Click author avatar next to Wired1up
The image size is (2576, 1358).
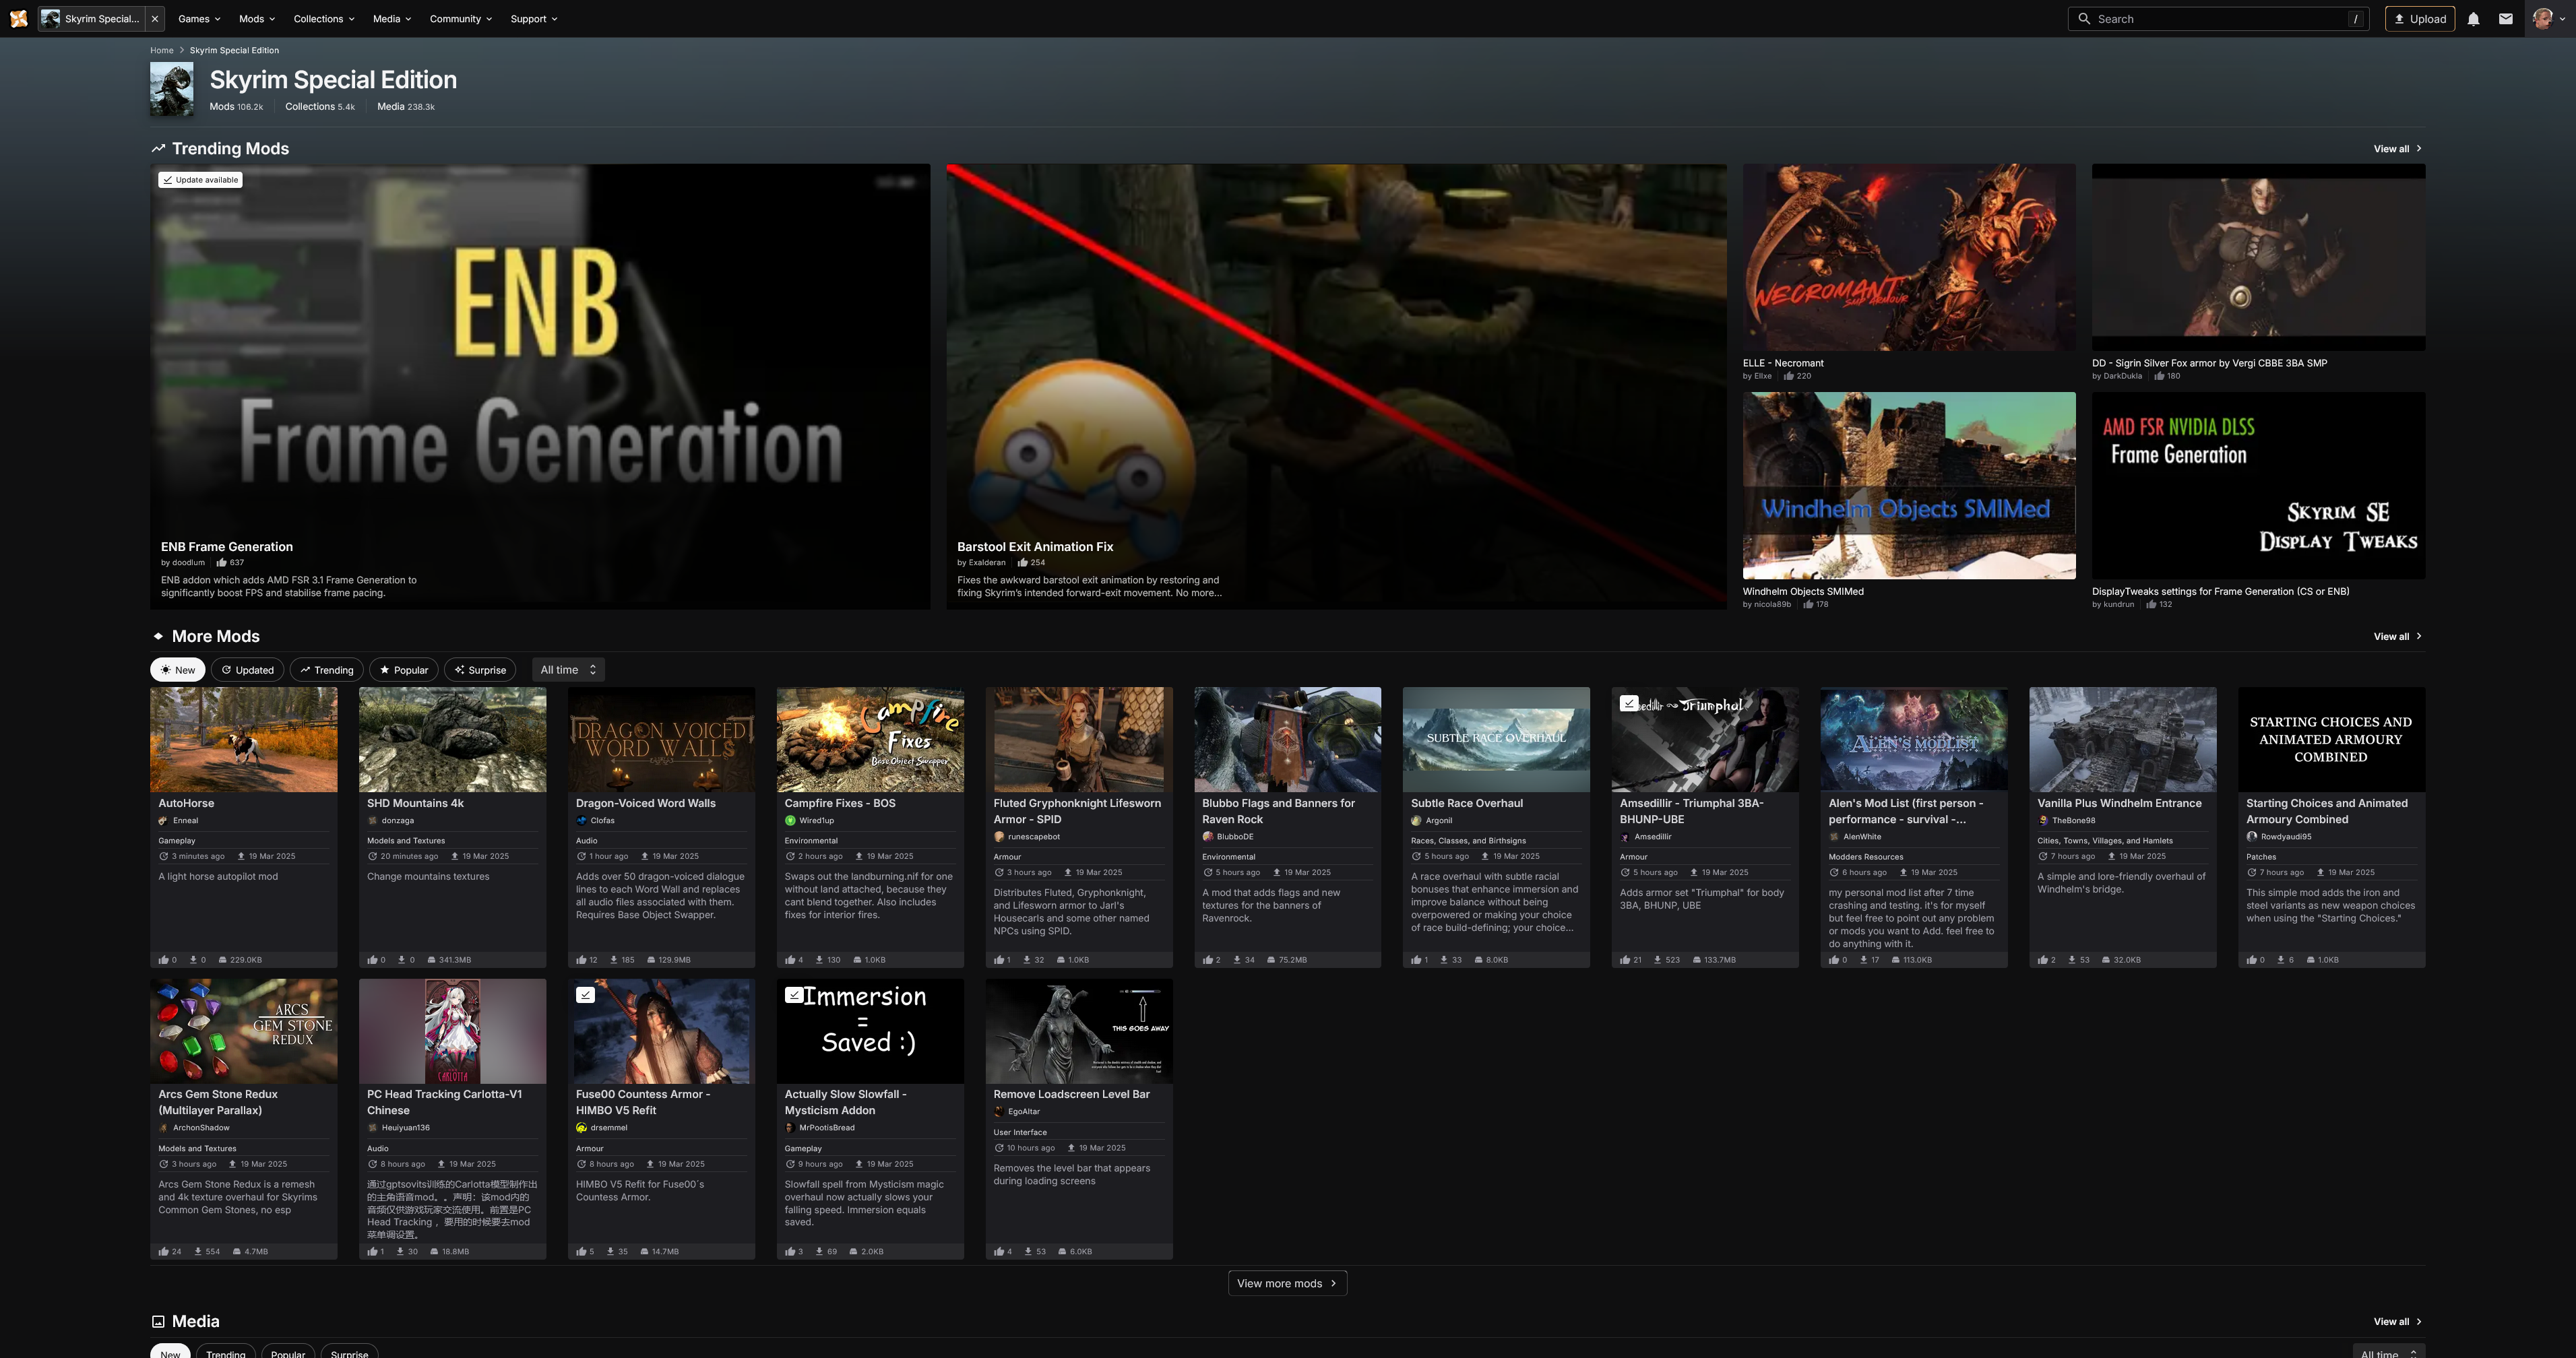(790, 821)
